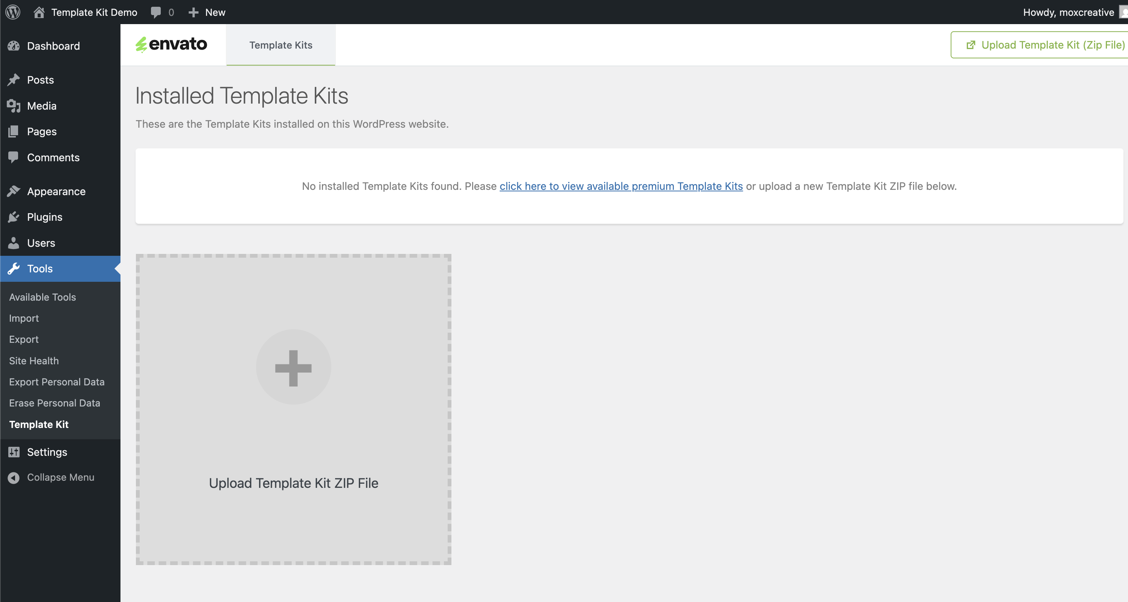Open the Media menu
The height and width of the screenshot is (602, 1128).
click(x=60, y=105)
